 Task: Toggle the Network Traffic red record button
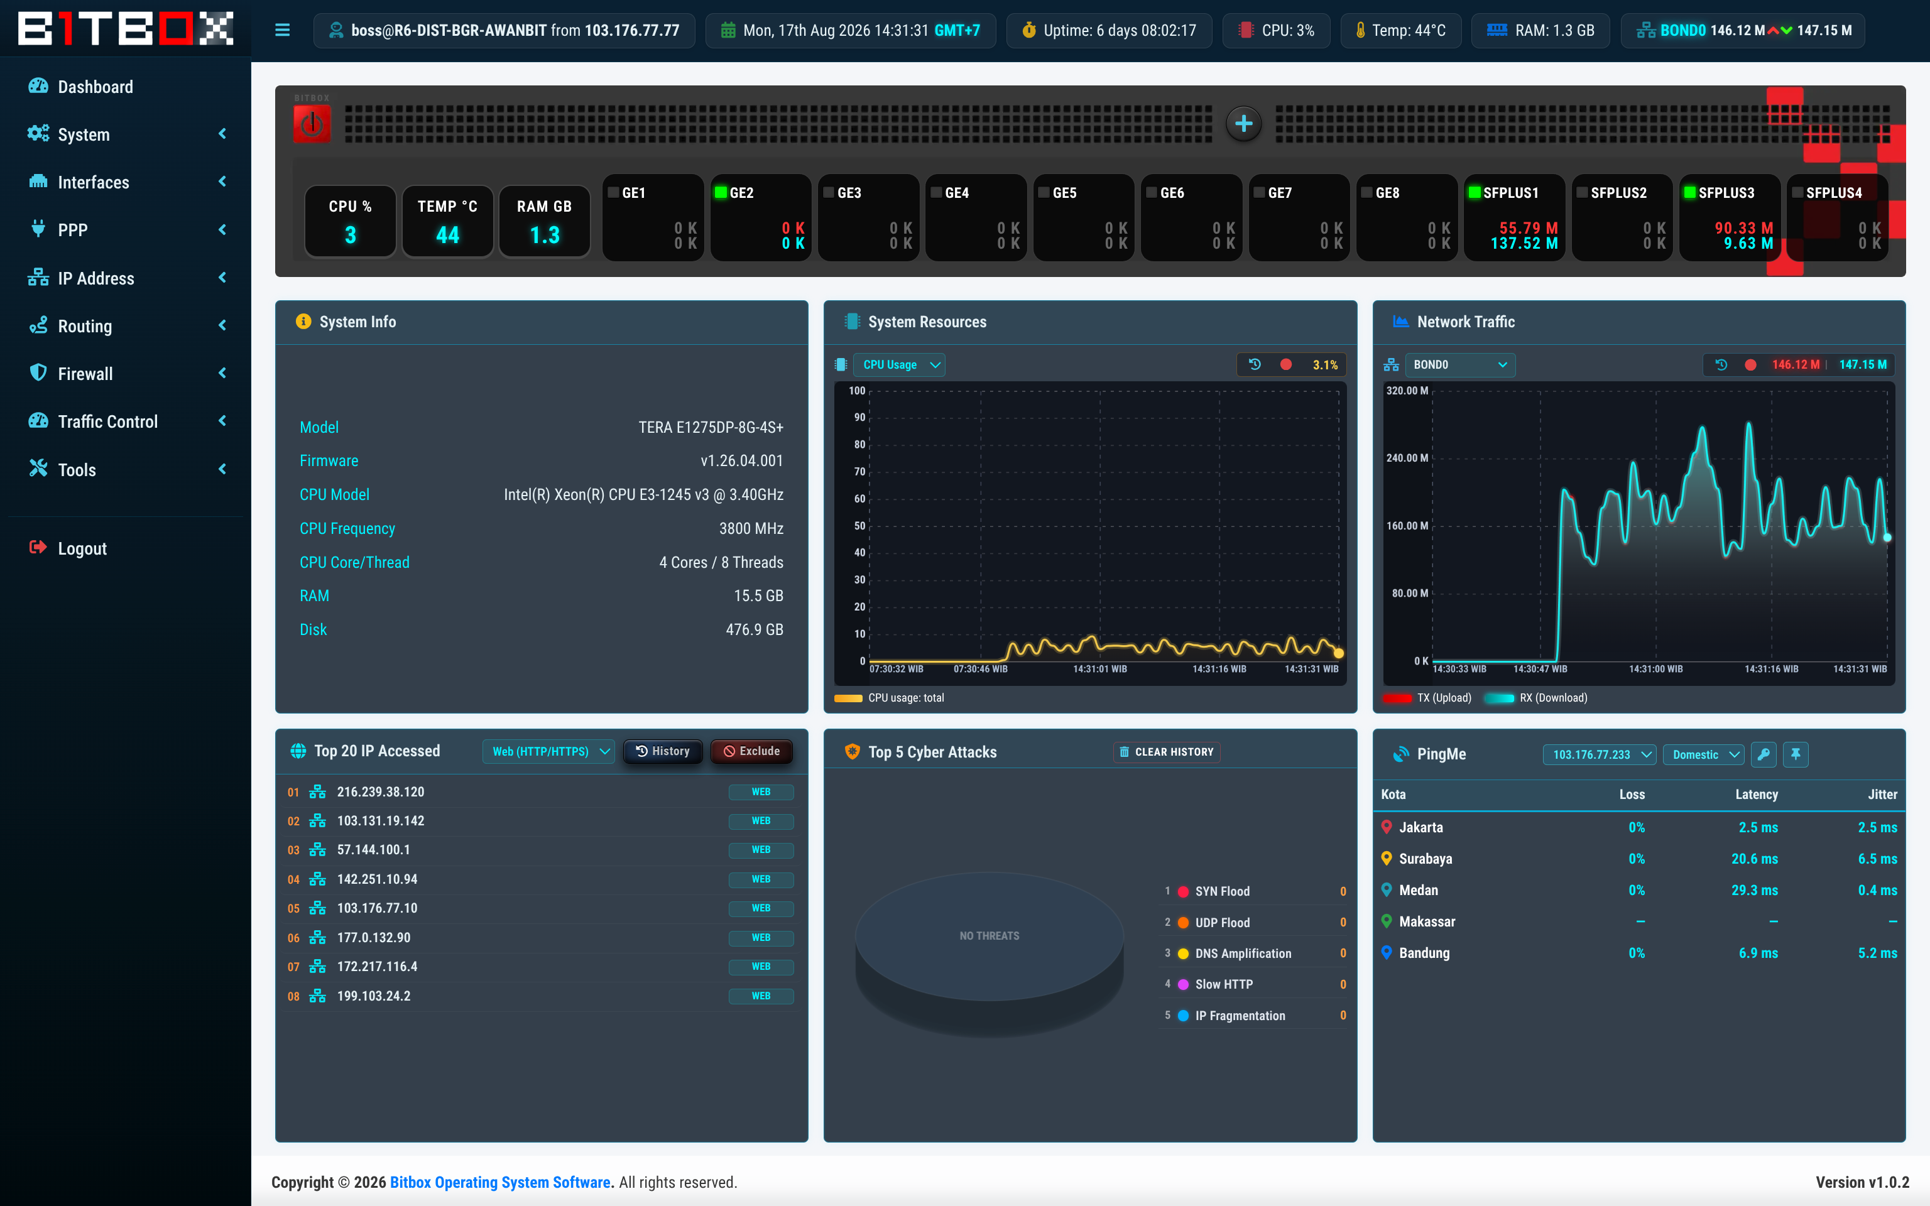(1750, 364)
